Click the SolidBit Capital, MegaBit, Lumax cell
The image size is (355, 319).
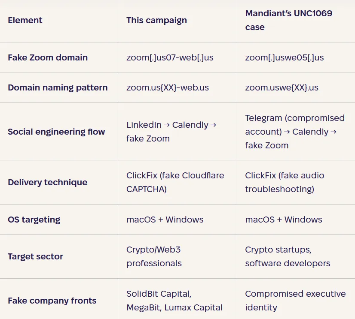[x=174, y=301]
